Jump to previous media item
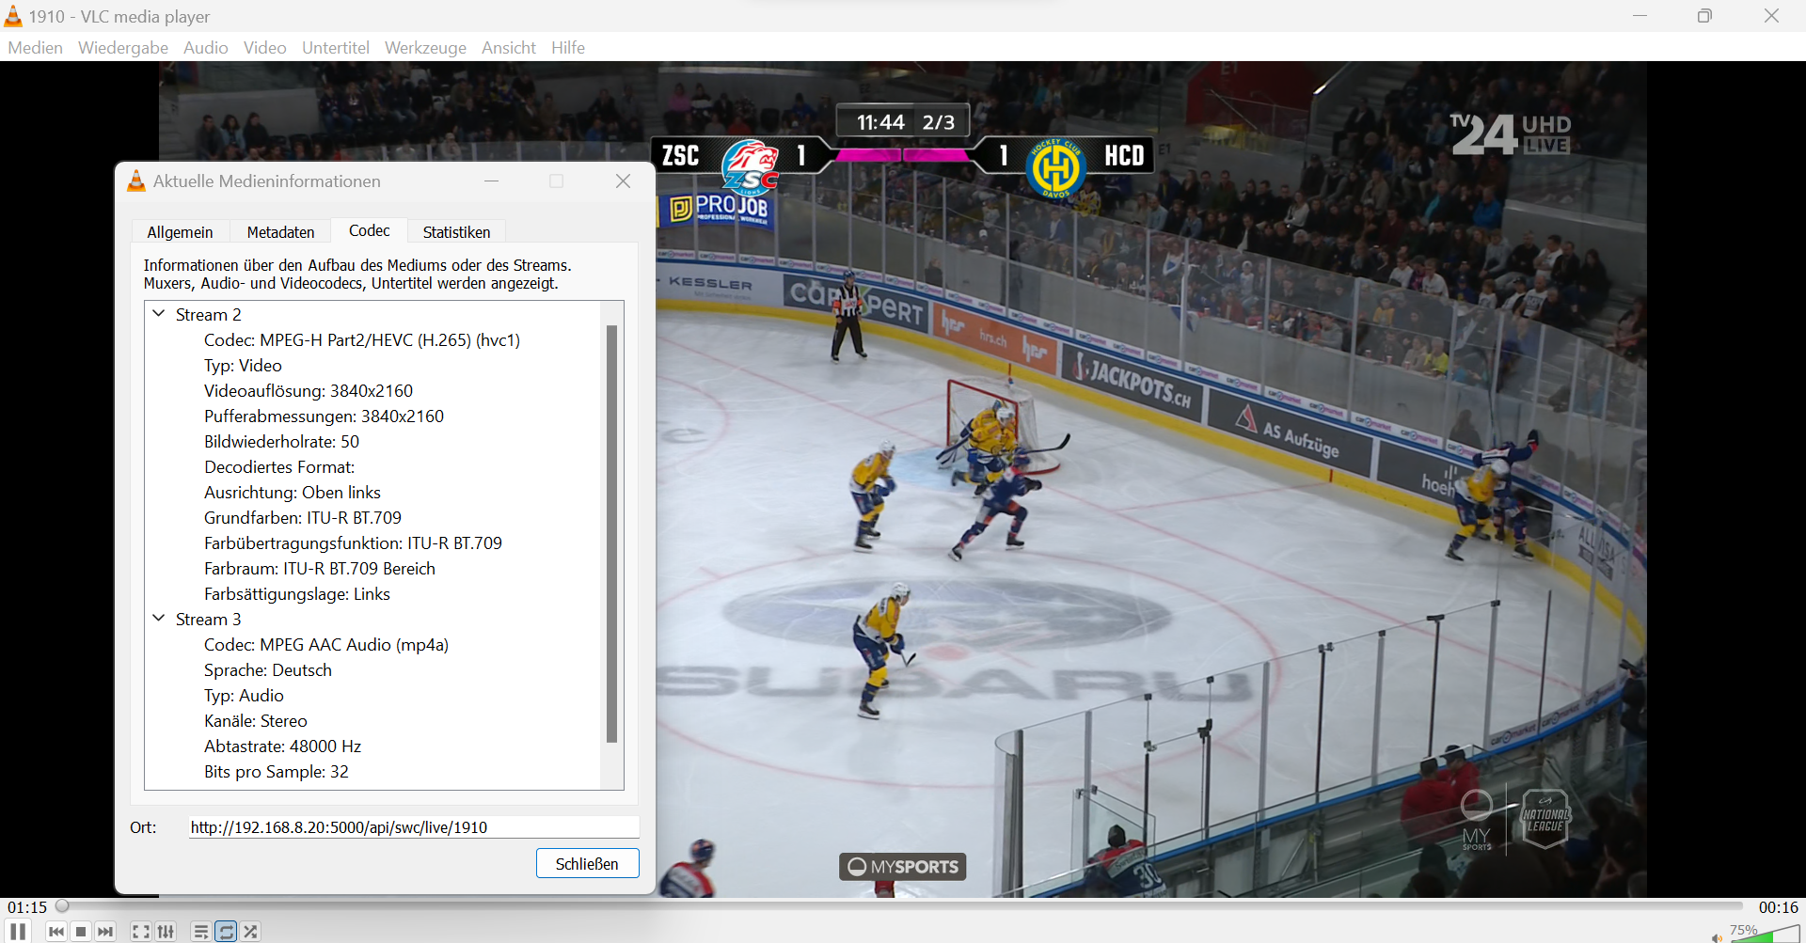 56,932
